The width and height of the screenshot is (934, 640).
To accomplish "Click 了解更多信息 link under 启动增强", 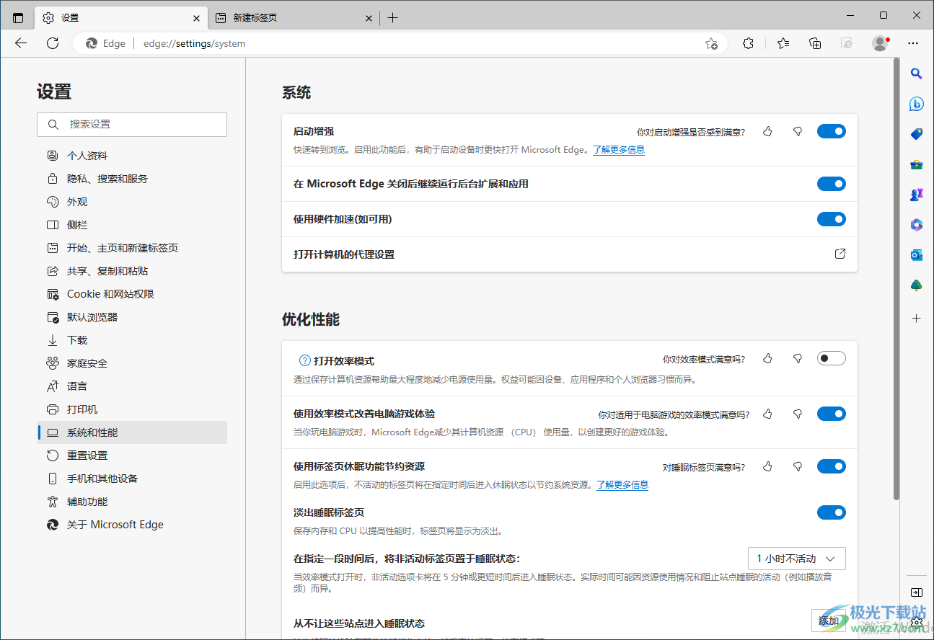I will 619,150.
